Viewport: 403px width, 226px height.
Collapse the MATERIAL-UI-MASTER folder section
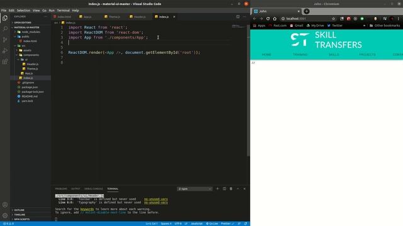26,27
